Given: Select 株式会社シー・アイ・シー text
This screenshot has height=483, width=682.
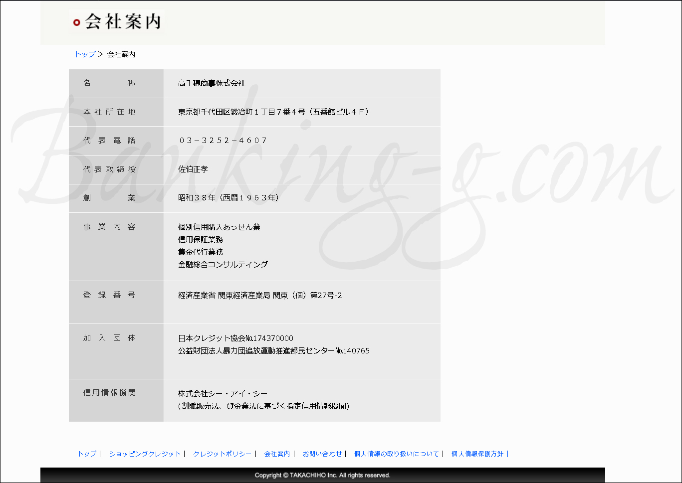Looking at the screenshot, I should (223, 394).
